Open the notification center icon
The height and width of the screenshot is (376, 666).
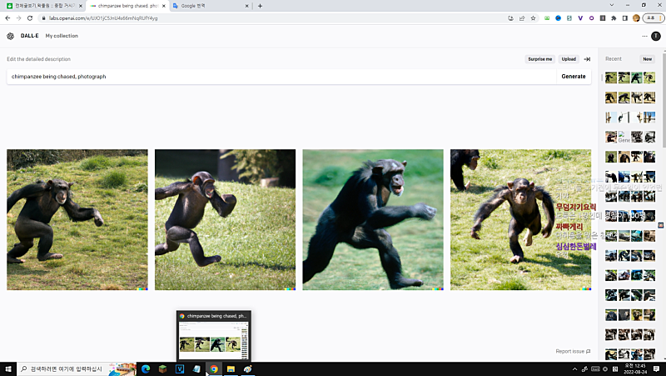[x=656, y=368]
